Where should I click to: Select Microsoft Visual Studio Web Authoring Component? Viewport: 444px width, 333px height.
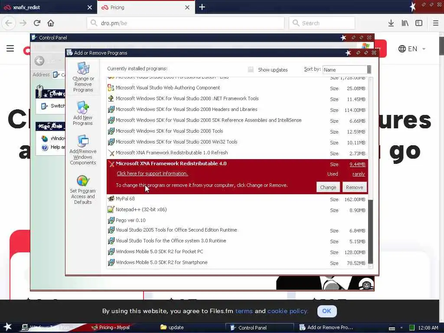coord(237,88)
